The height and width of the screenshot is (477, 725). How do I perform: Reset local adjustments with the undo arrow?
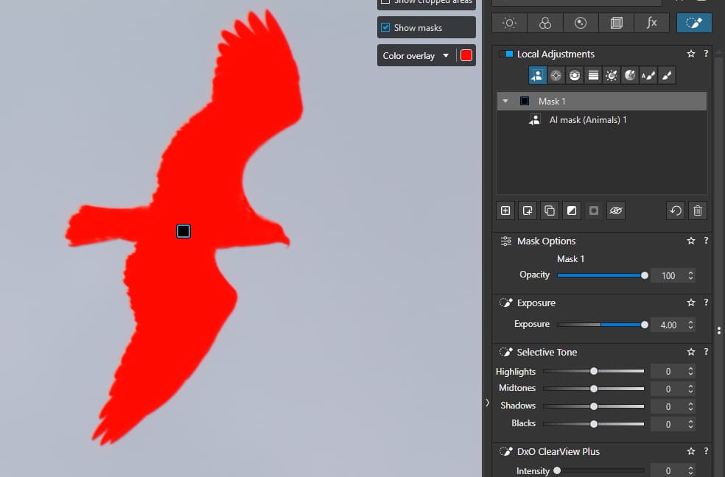click(676, 211)
